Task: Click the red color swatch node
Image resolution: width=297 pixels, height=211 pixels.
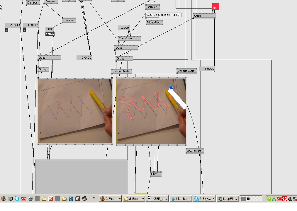Action: [215, 7]
